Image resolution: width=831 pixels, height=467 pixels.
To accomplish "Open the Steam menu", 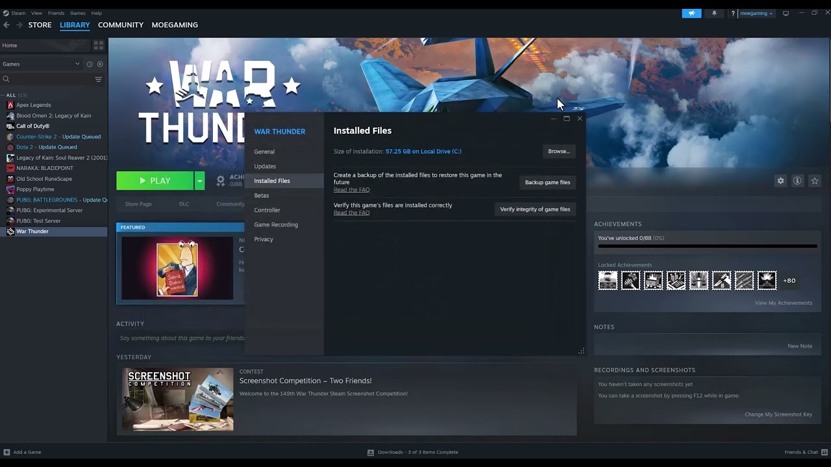I will (x=18, y=13).
